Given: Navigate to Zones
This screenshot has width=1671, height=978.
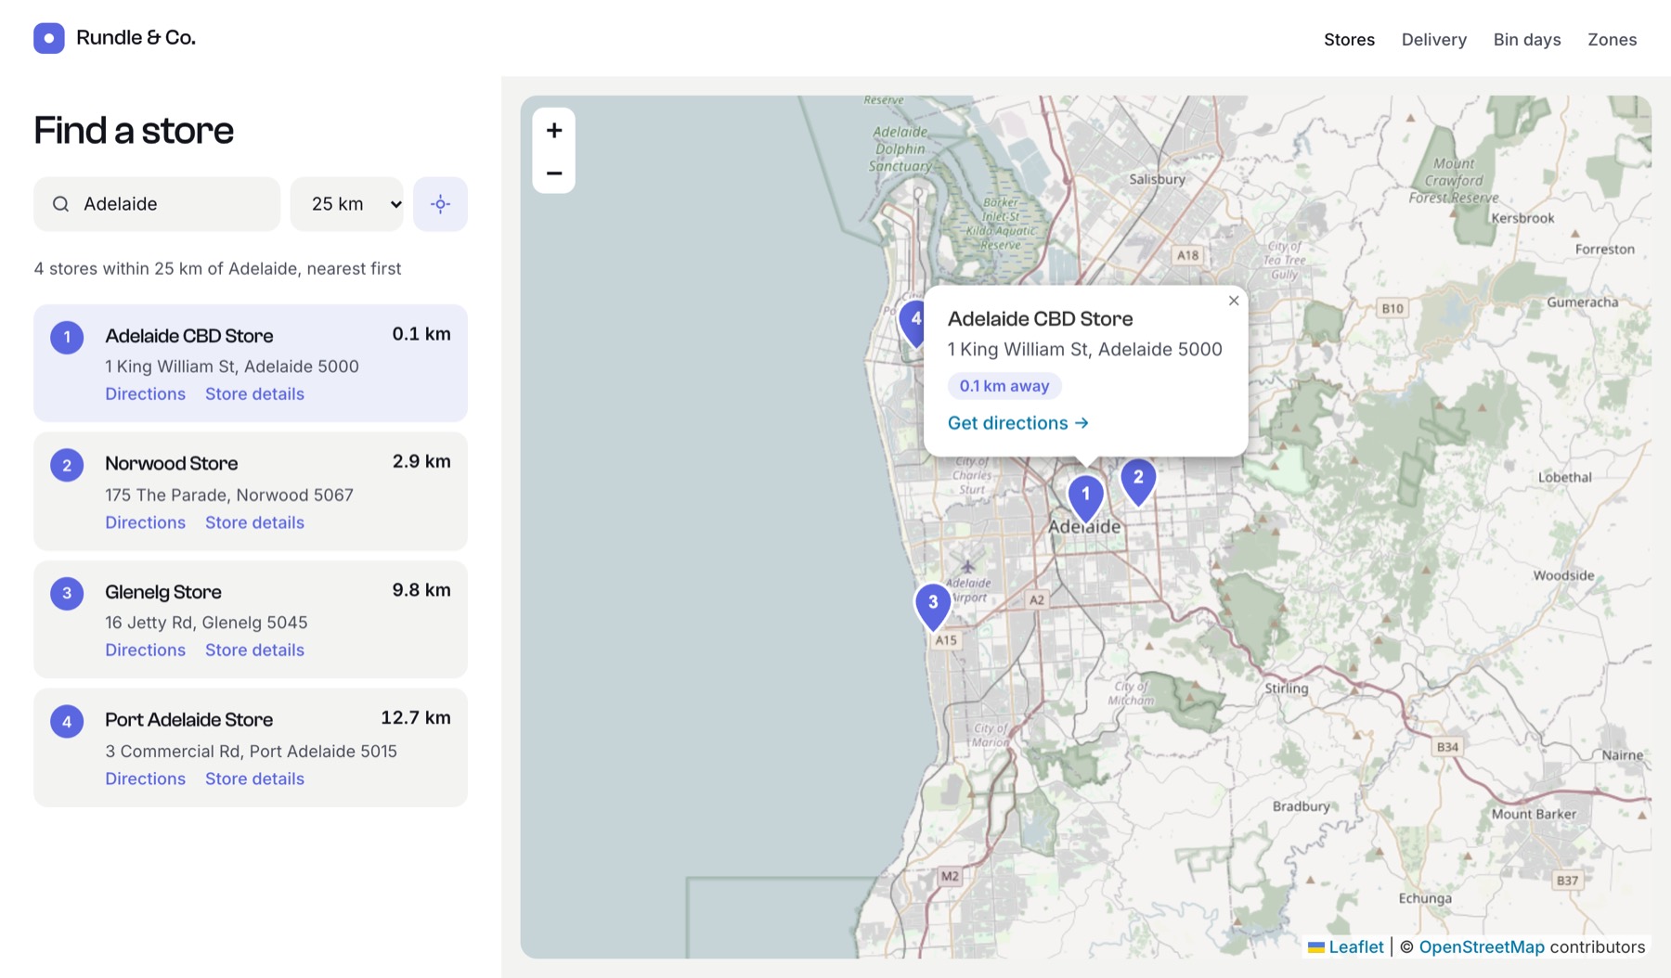Looking at the screenshot, I should [x=1612, y=39].
